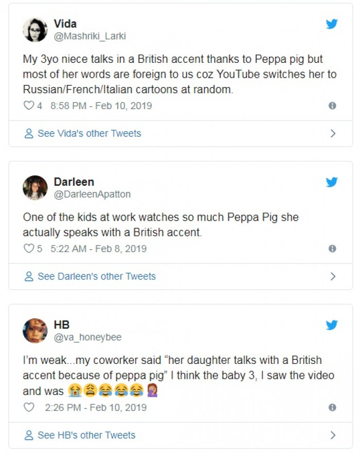This screenshot has height=453, width=360.
Task: Open the See HB's other Tweets link
Action: coord(86,435)
